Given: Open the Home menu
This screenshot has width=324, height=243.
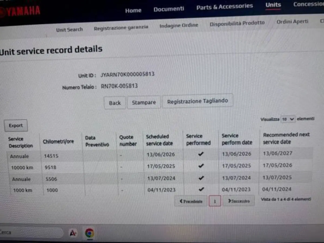Looking at the screenshot, I should click(x=133, y=10).
